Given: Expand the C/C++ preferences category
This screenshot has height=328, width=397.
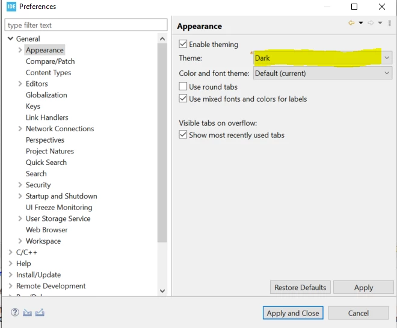Looking at the screenshot, I should click(x=10, y=252).
